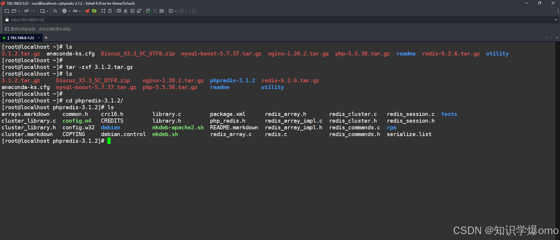
Task: Click the redis_cluster.c file name
Action: pyautogui.click(x=353, y=114)
